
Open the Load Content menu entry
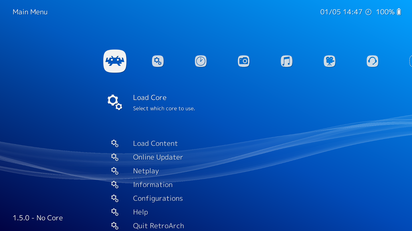[x=155, y=144]
